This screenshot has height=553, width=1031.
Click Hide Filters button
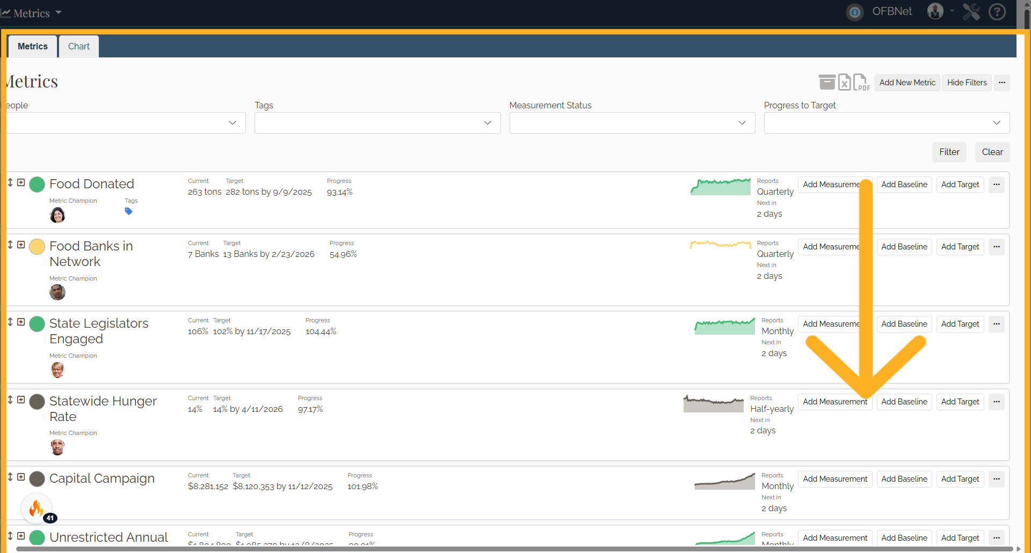click(967, 83)
